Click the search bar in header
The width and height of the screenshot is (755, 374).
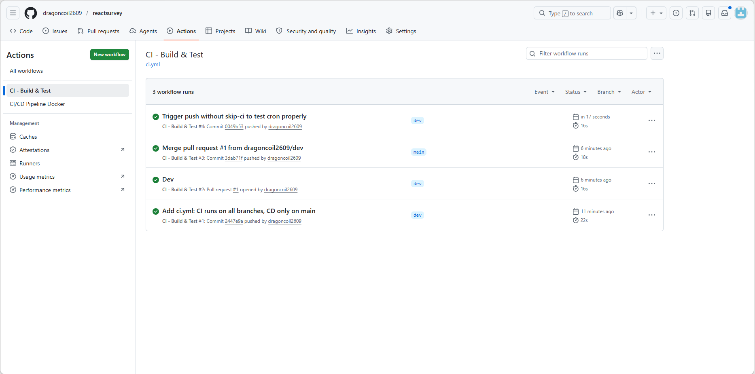572,13
